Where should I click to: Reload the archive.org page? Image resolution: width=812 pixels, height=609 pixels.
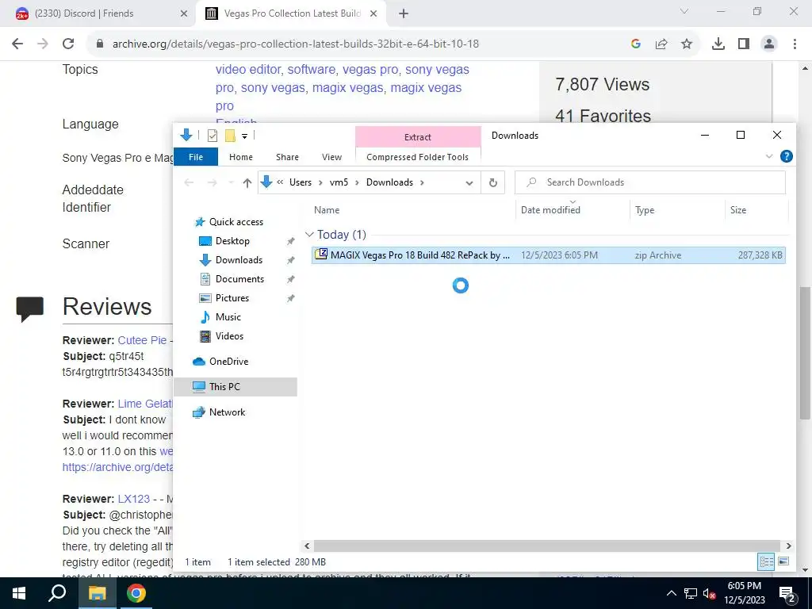[68, 44]
